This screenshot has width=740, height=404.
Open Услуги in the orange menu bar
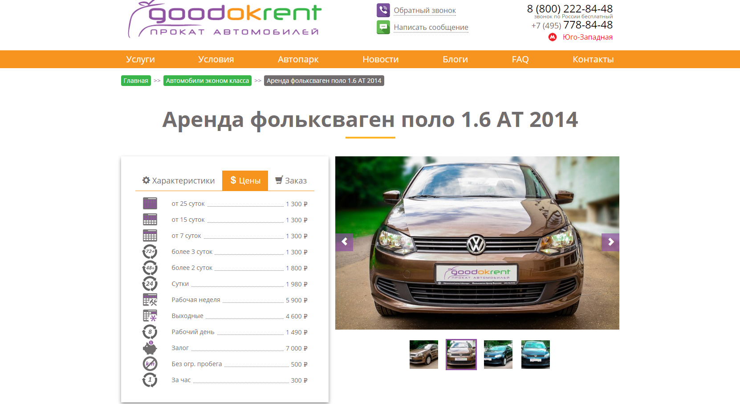point(140,59)
